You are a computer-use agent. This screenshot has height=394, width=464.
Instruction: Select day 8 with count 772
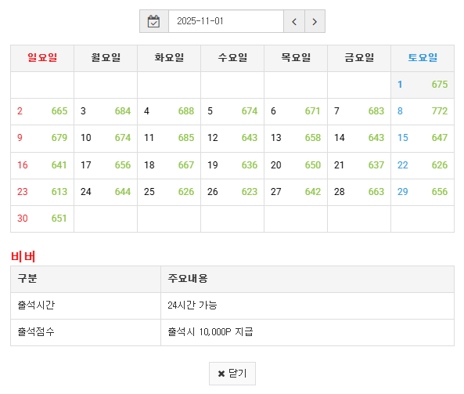tap(423, 111)
